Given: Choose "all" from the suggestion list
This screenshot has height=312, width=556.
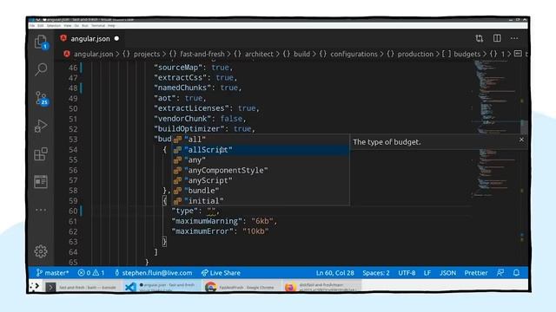Looking at the screenshot, I should tap(261, 140).
